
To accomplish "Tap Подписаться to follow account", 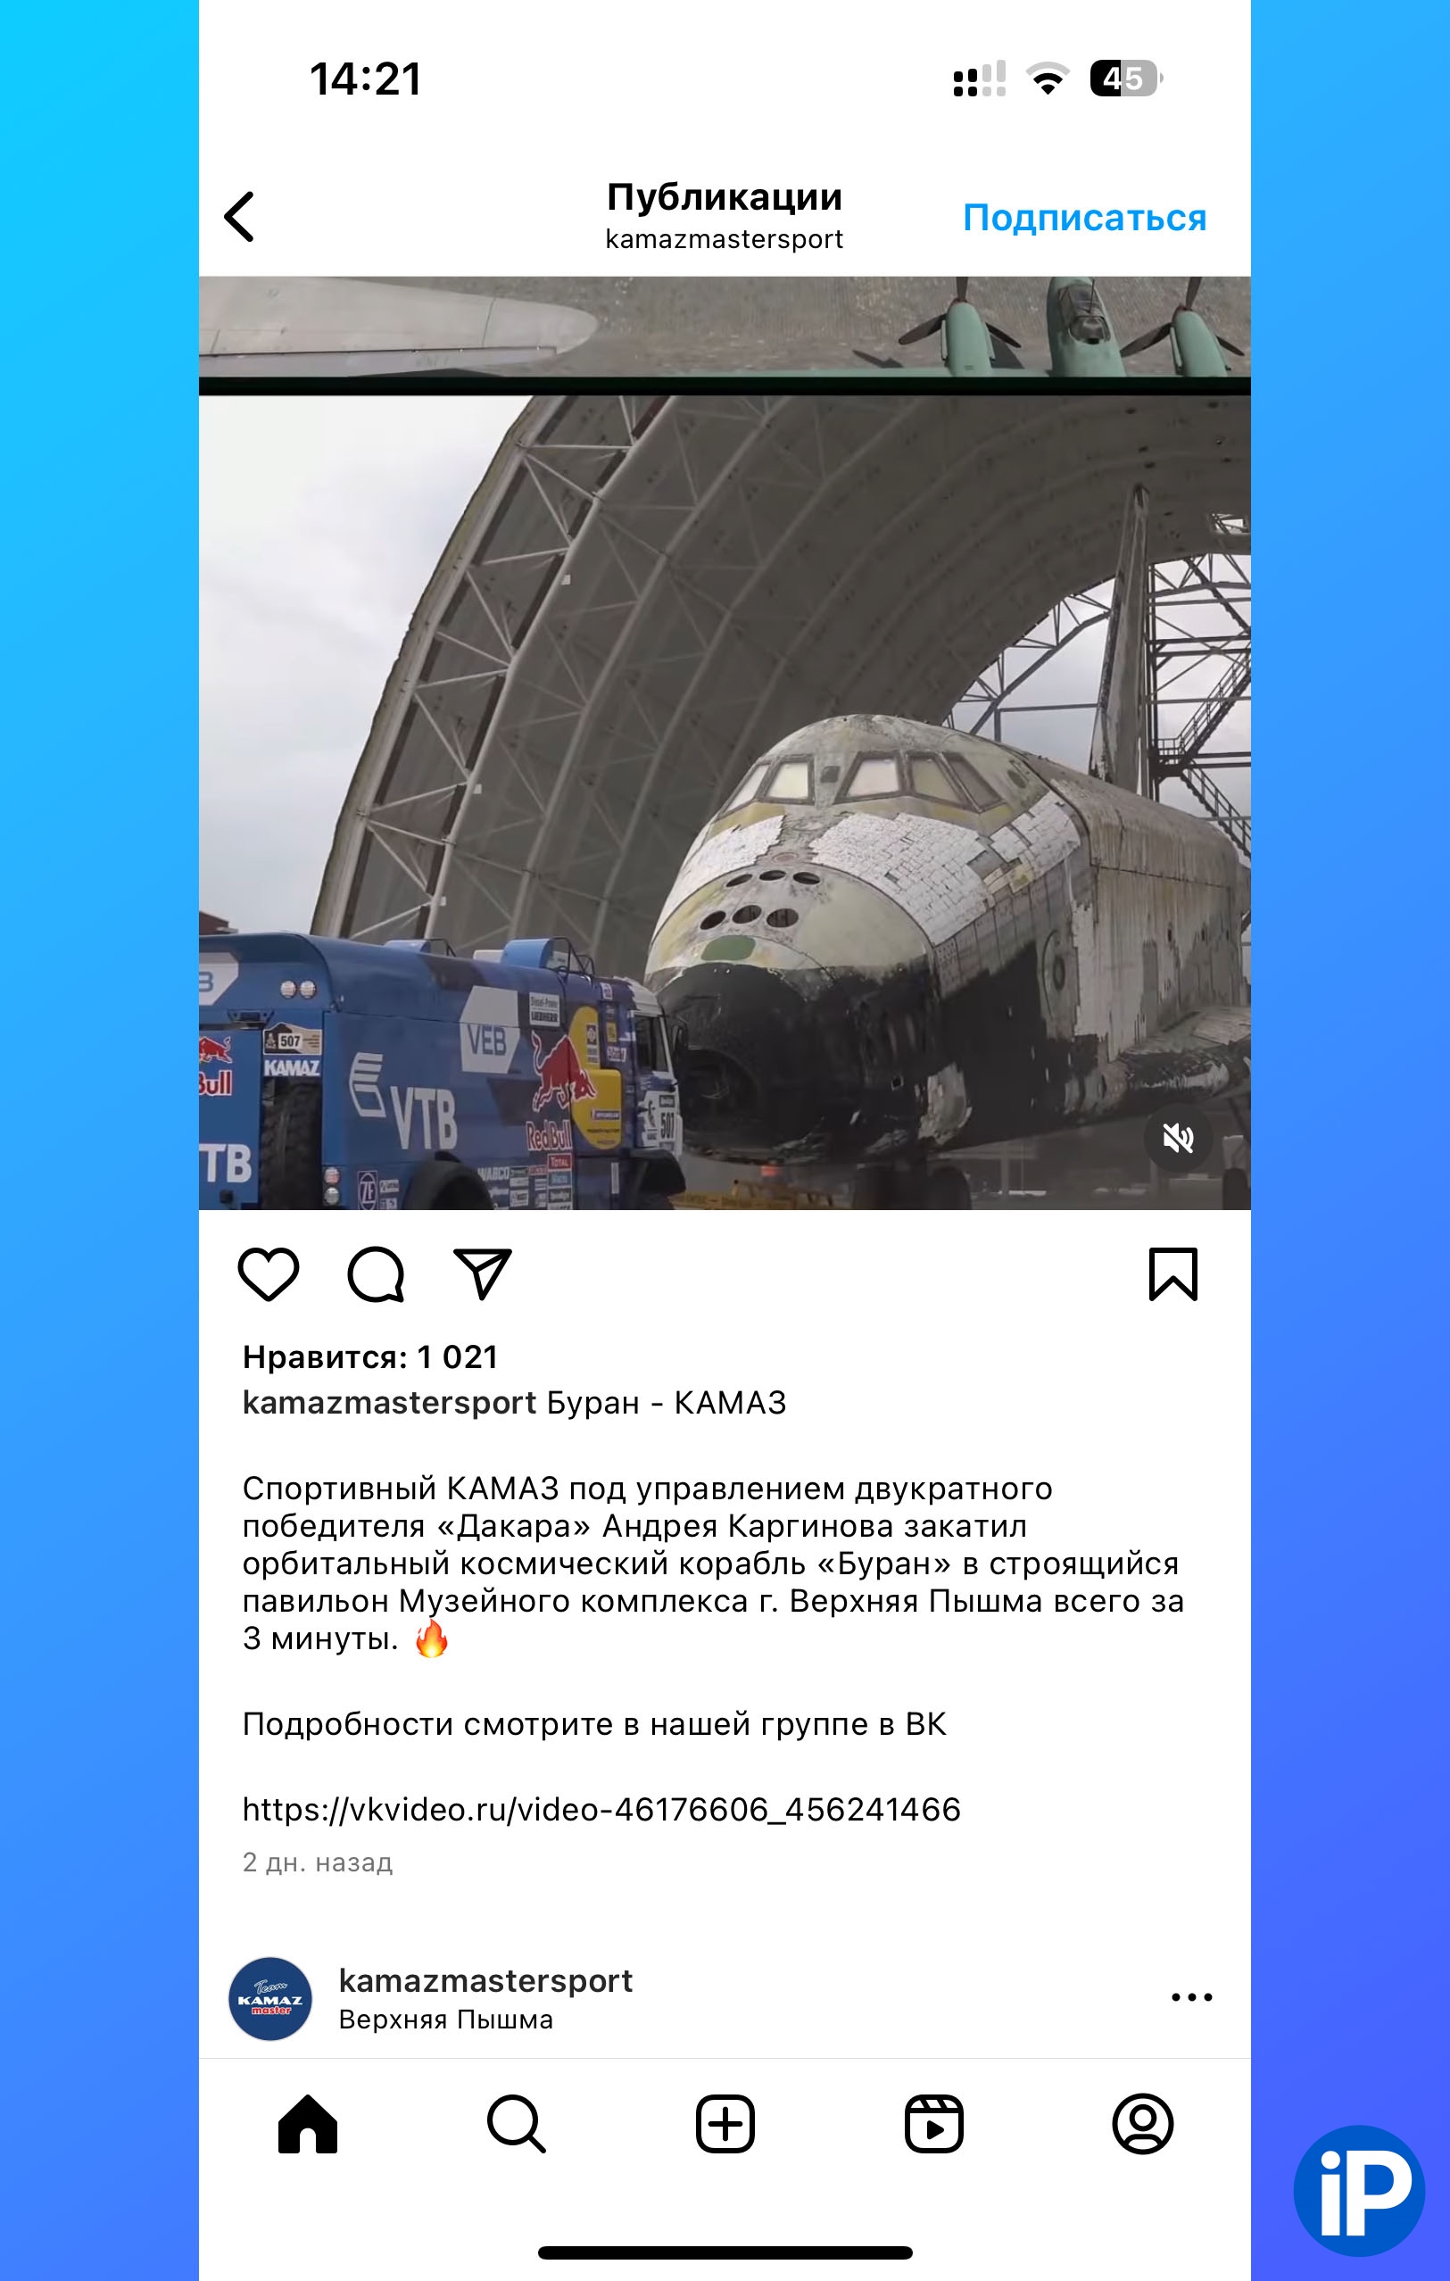I will [x=1084, y=218].
